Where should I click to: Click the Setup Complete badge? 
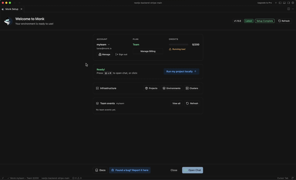(x=265, y=21)
